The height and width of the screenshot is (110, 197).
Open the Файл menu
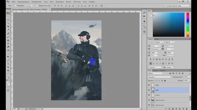click(14, 2)
